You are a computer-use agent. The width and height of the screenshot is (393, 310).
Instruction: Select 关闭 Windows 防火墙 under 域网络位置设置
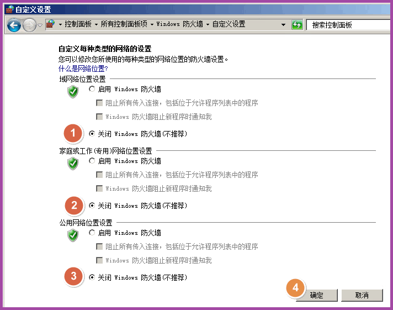click(92, 134)
